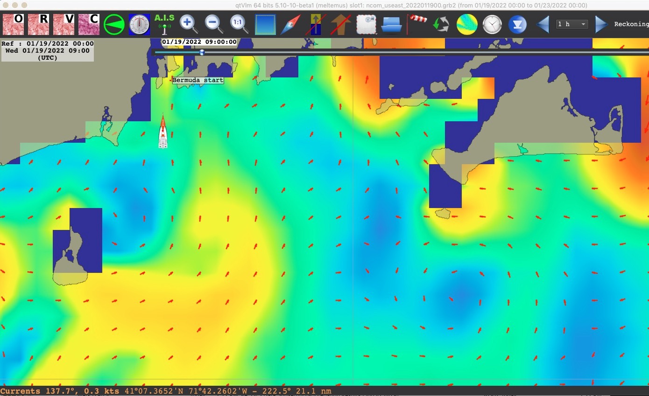Open the mail envelope download menu
649x396 pixels.
tap(367, 25)
